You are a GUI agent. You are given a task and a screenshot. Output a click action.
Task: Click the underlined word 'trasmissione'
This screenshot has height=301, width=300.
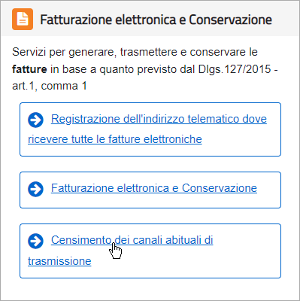(x=59, y=261)
